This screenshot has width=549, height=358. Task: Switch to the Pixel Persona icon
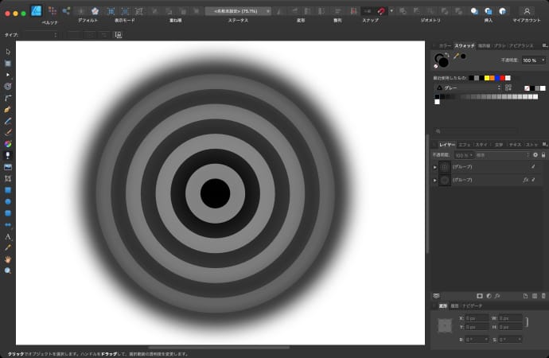click(53, 11)
